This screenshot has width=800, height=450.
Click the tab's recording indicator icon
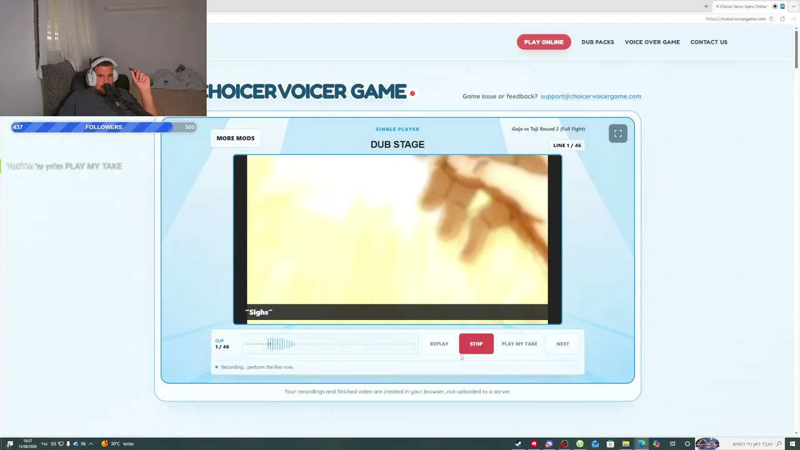775,6
